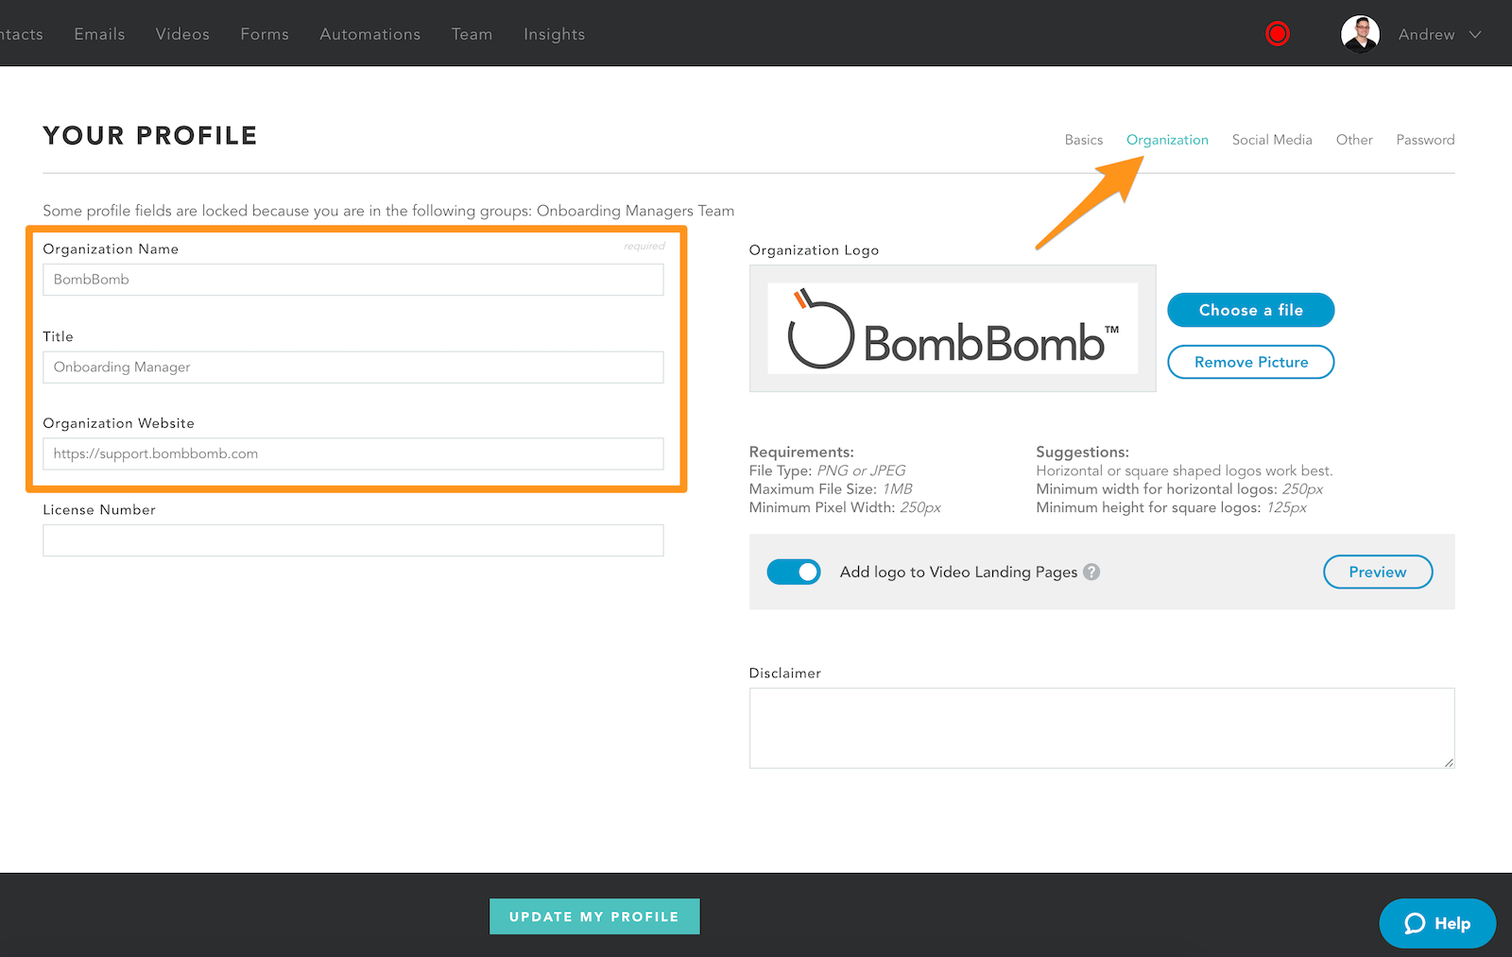Go to the Password tab
1512x957 pixels.
point(1425,140)
